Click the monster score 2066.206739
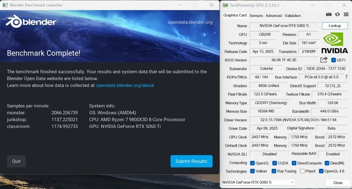This screenshot has height=189, width=352. click(x=65, y=113)
